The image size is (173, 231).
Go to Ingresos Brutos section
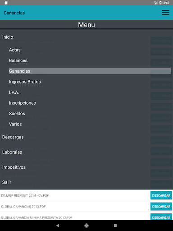(25, 82)
